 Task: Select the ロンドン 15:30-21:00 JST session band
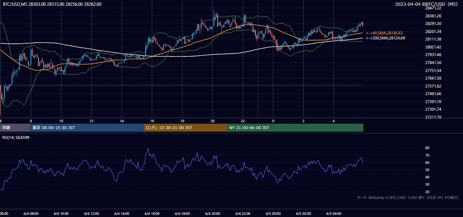click(185, 128)
